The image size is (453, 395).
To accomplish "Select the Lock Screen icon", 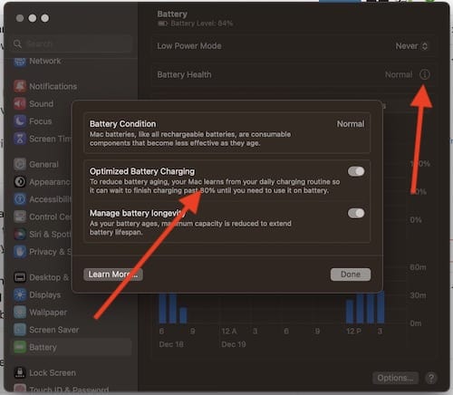I will [20, 372].
